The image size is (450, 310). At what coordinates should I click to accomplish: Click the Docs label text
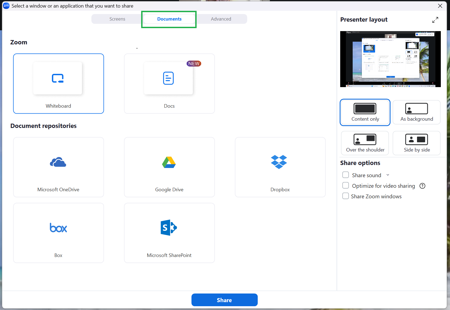click(x=169, y=106)
